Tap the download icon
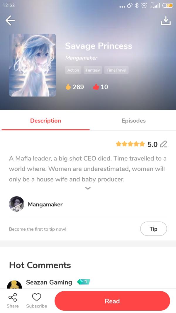 coord(166,21)
